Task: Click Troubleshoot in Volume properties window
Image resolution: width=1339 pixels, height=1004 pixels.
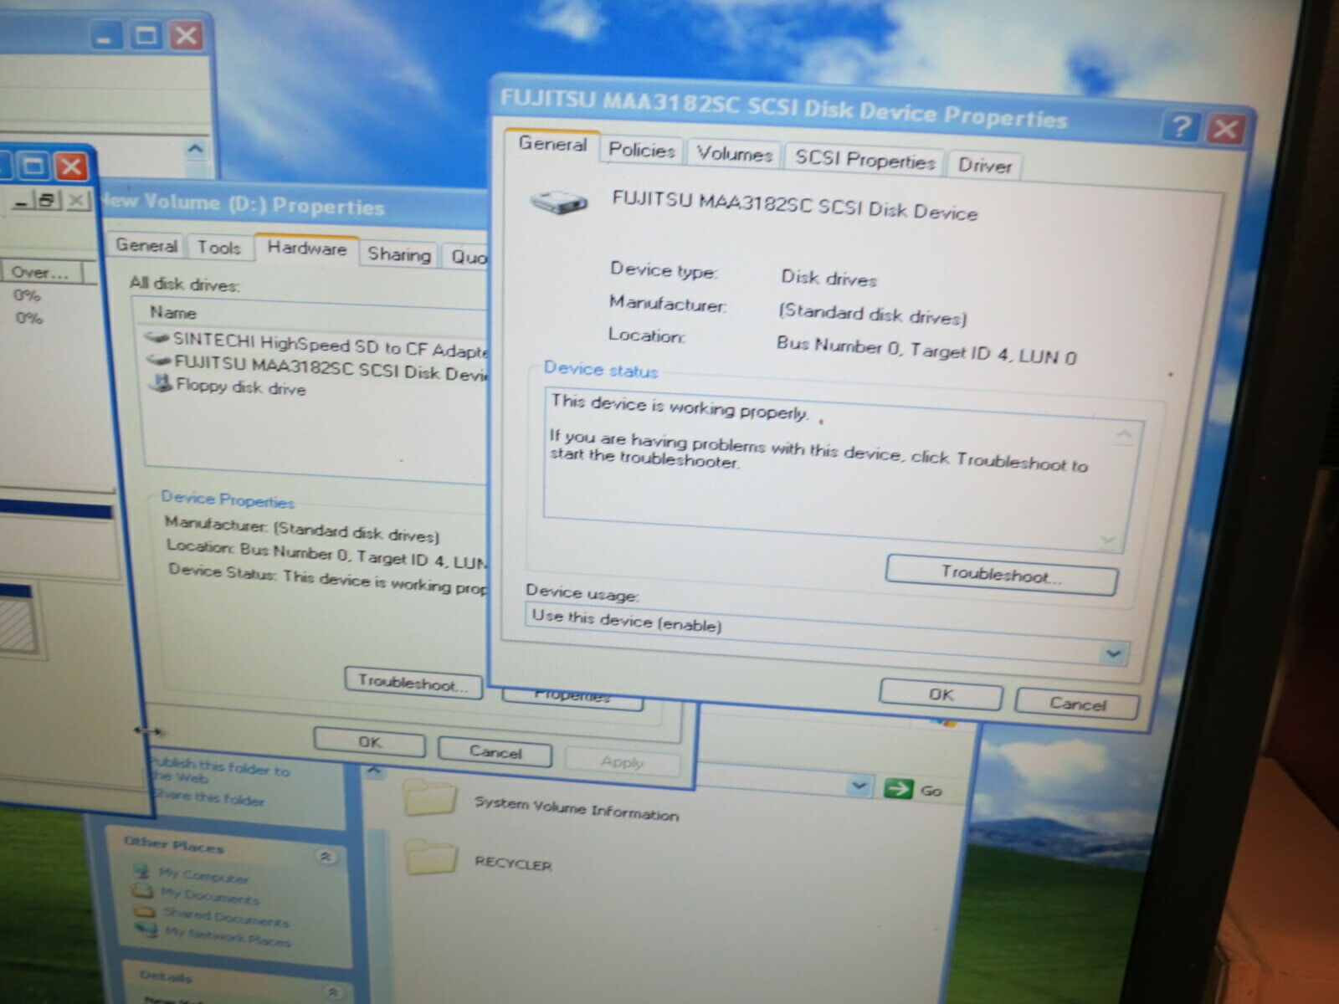Action: 413,683
